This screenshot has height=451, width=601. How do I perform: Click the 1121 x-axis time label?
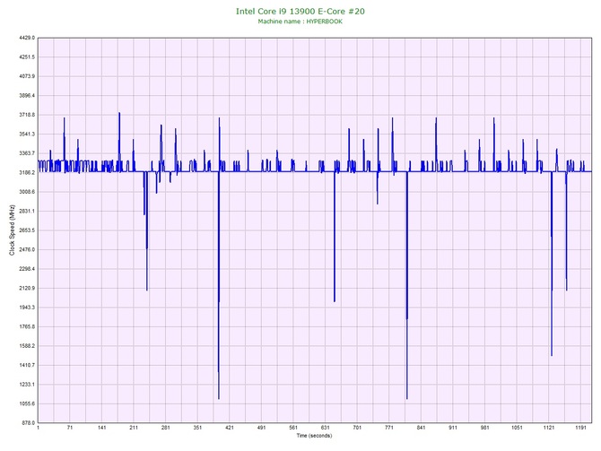549,428
